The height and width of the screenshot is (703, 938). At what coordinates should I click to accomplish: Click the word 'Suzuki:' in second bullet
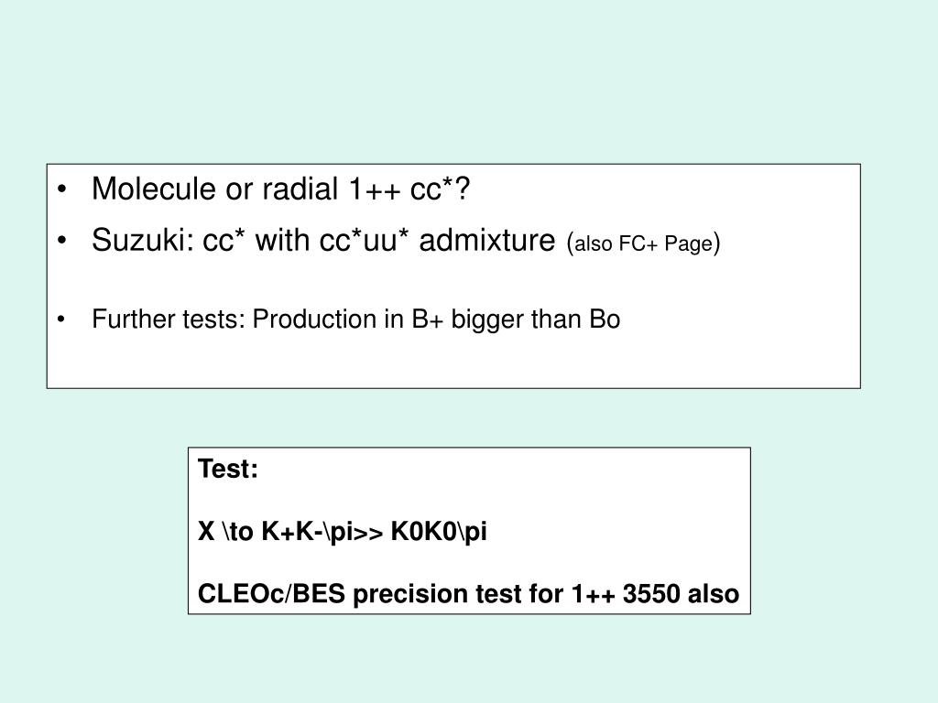click(143, 241)
